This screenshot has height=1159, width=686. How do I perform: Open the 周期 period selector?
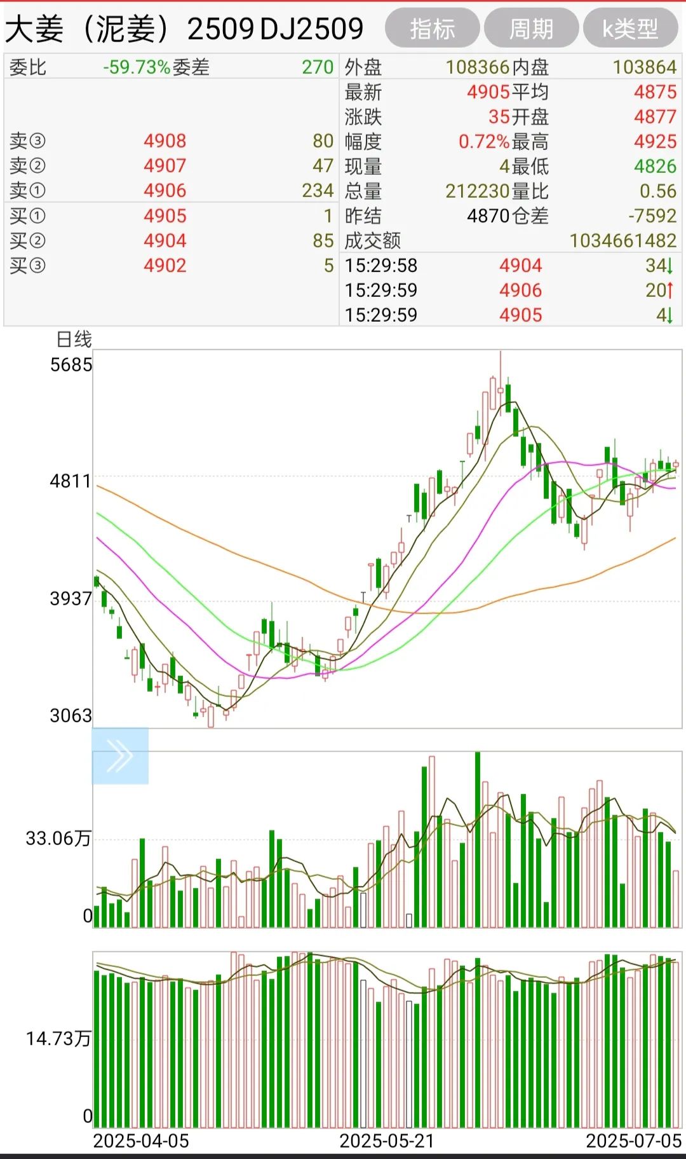[x=531, y=29]
